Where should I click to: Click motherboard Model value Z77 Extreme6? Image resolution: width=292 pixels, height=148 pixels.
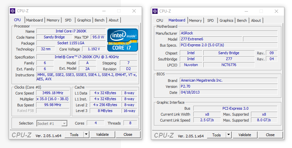pos(211,39)
